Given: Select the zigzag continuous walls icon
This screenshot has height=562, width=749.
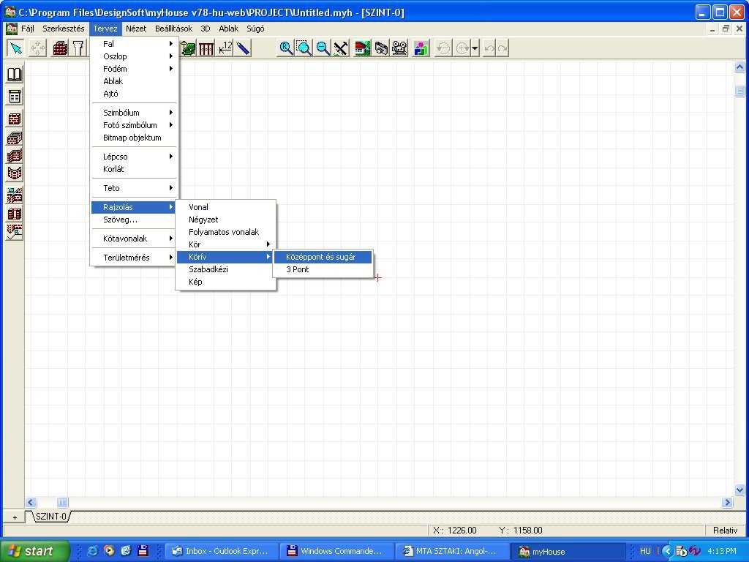Looking at the screenshot, I should click(x=15, y=156).
